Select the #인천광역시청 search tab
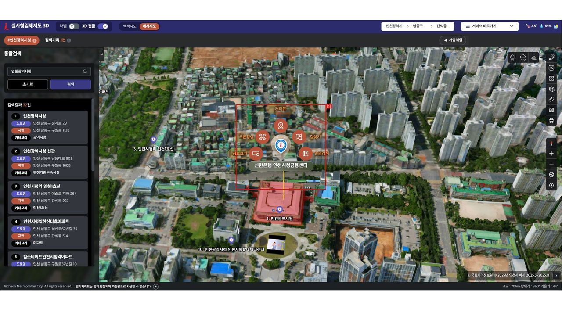 coord(22,40)
